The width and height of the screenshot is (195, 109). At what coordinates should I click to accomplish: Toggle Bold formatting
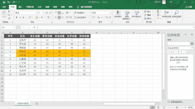click(17, 18)
